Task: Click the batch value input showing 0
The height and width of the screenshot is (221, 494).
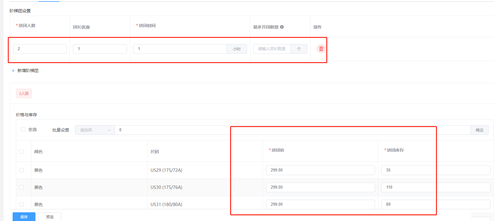Action: click(x=293, y=130)
